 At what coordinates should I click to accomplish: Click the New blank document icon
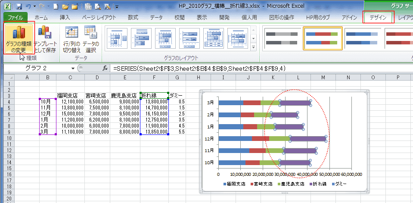click(x=55, y=7)
